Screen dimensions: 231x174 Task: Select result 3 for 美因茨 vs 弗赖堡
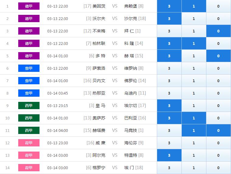169,6
